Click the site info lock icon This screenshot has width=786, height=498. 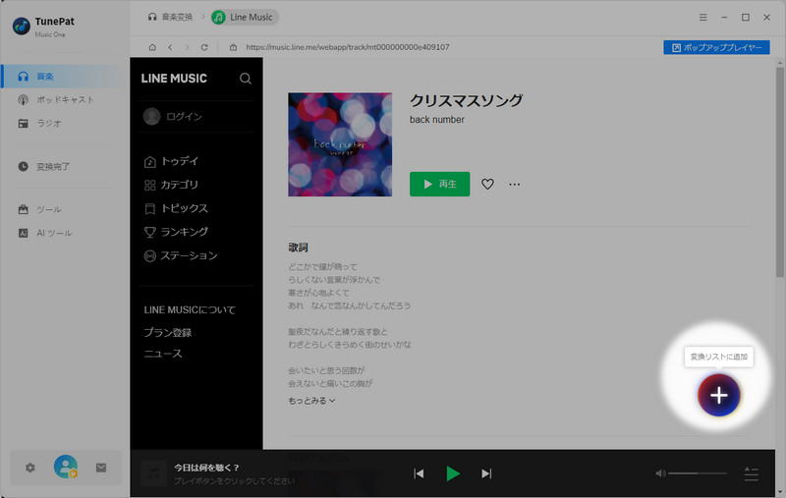(x=233, y=47)
